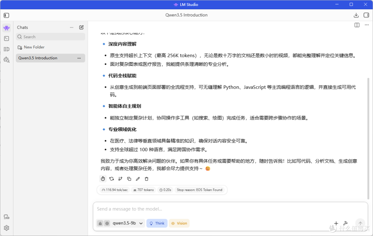
Task: Create a New Folder
Action: (31, 47)
